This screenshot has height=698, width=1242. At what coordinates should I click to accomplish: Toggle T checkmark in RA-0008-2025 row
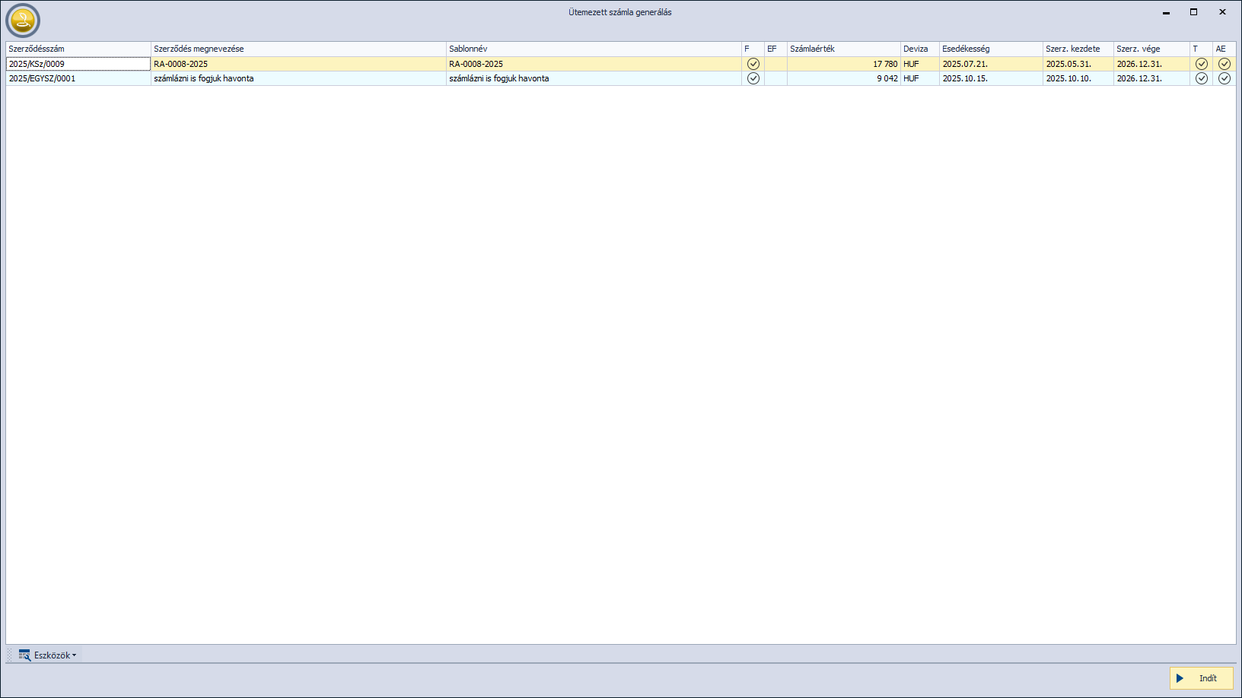(1201, 64)
